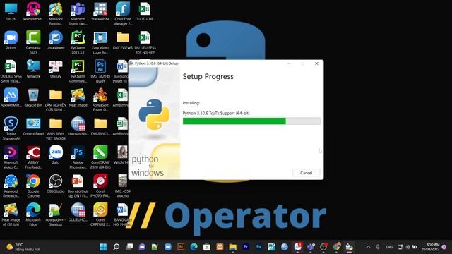Open IMG_3820 bi quyet Photoshop file
The image size is (452, 254).
click(x=100, y=71)
